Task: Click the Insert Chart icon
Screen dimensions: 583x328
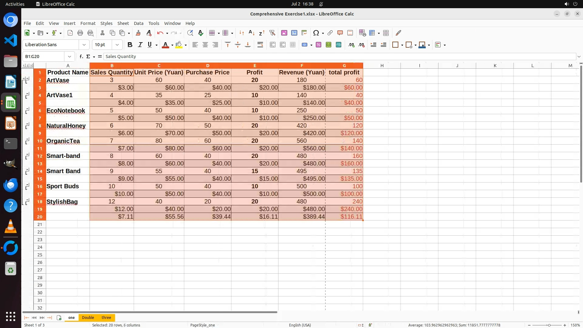Action: click(294, 33)
